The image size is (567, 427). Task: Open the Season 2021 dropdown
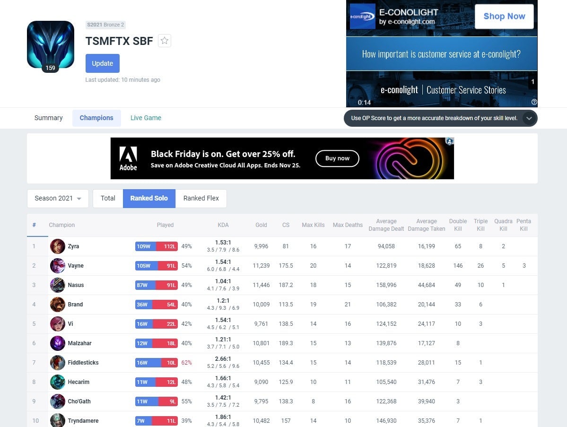pos(58,199)
